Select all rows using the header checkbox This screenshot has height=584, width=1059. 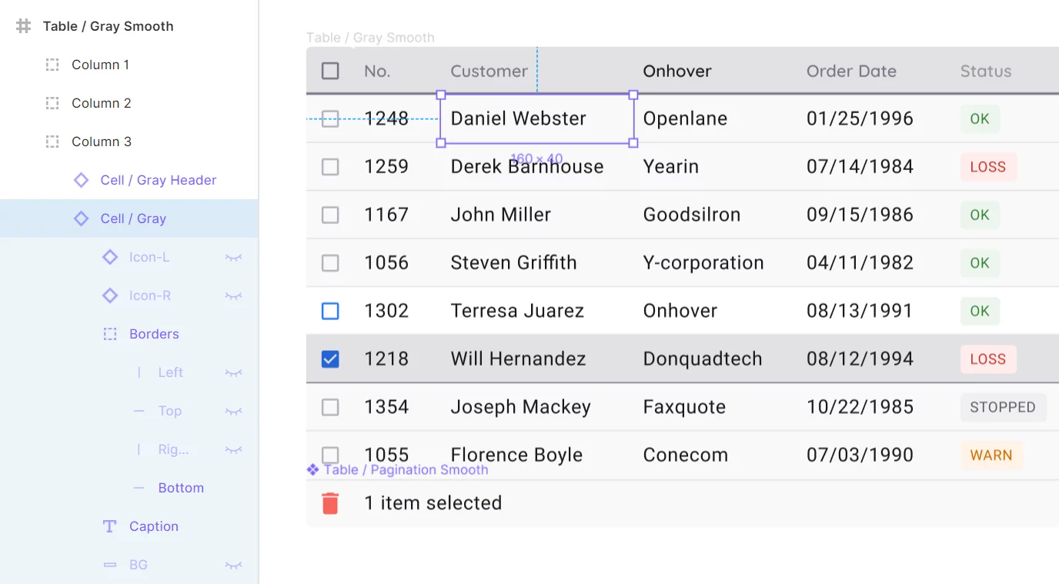[x=330, y=70]
